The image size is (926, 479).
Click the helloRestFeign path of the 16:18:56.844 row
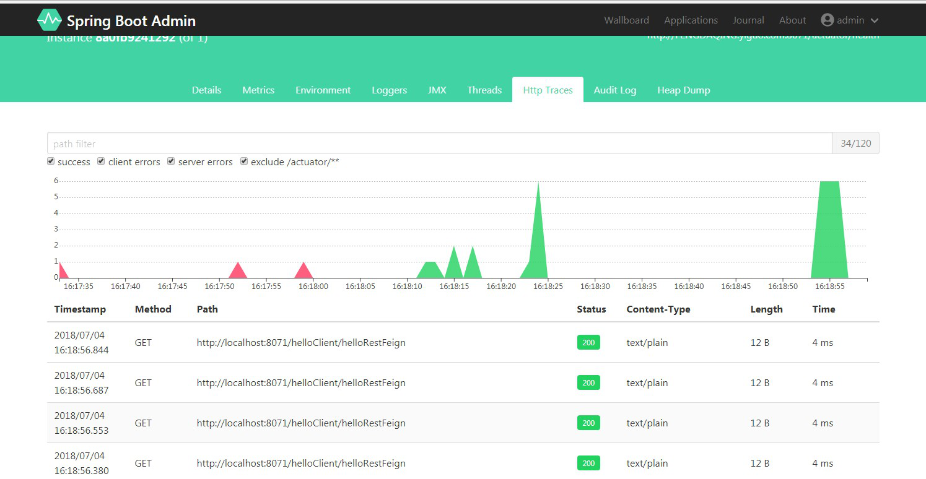coord(301,342)
